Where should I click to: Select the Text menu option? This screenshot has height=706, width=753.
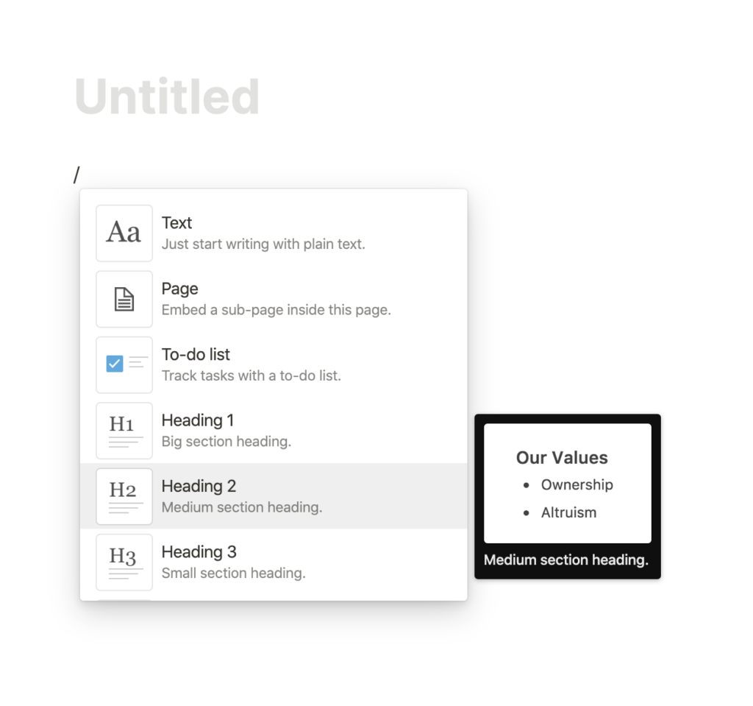(274, 233)
